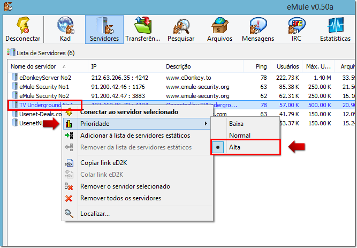The image size is (357, 248).
Task: Click users value 85.38 K
Action: 289,87
